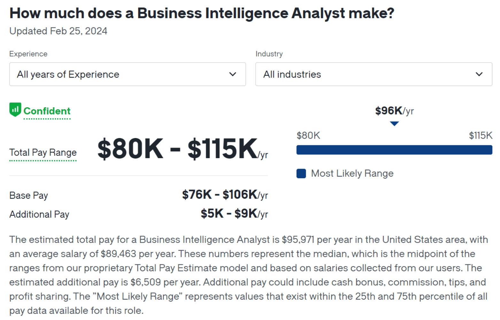Select the Base Pay row

coord(28,195)
